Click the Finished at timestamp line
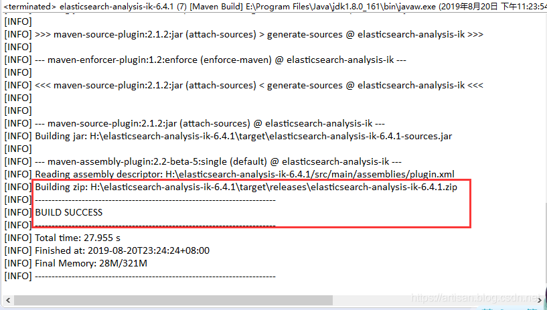 coord(122,250)
